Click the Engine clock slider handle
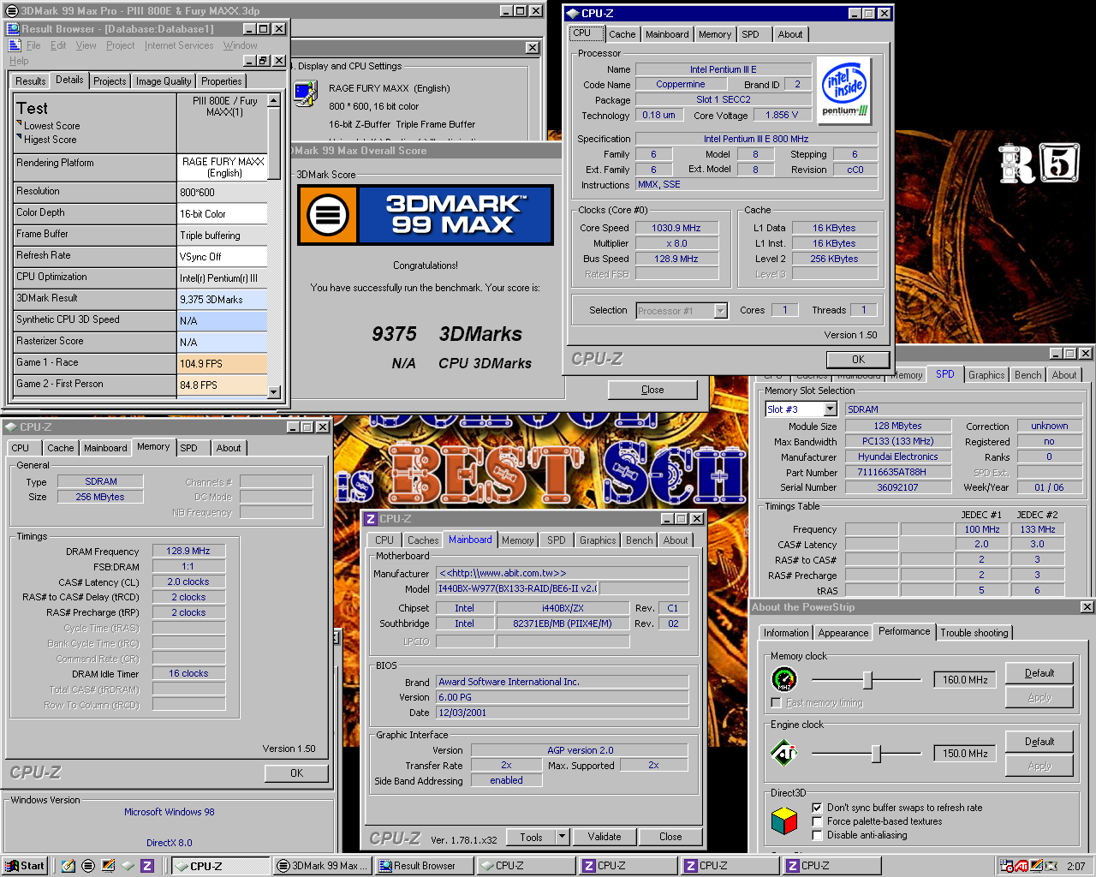Viewport: 1096px width, 877px height. coord(876,754)
